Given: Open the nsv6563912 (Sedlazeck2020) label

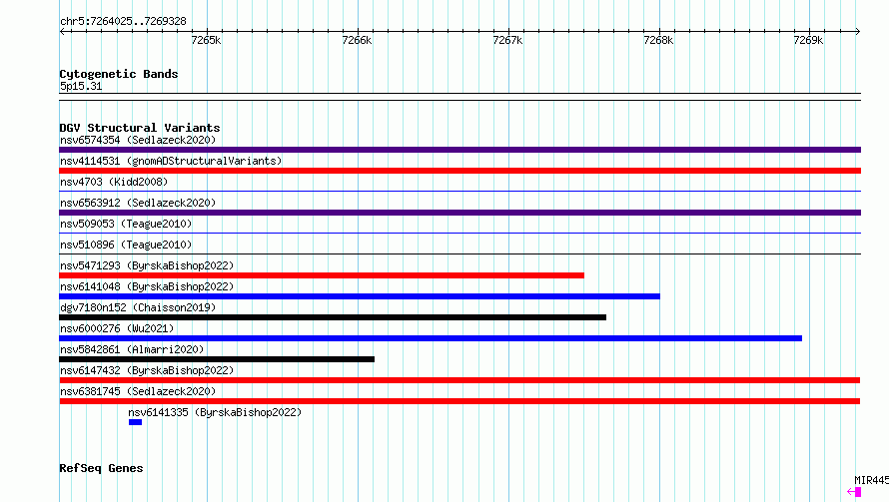Looking at the screenshot, I should pyautogui.click(x=138, y=203).
